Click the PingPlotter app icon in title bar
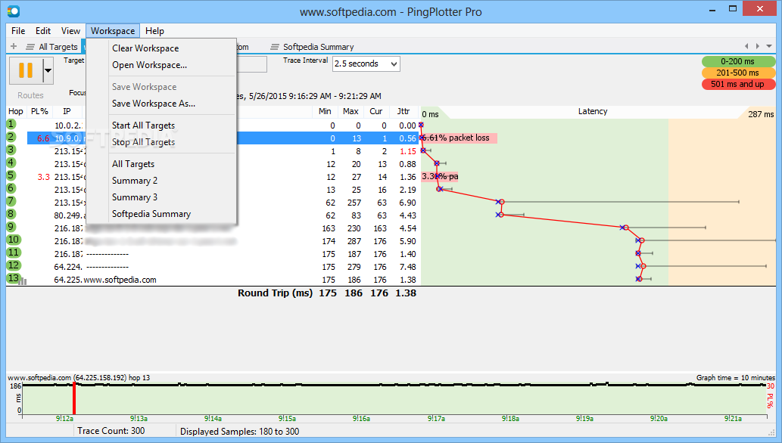This screenshot has width=782, height=443. tap(14, 11)
